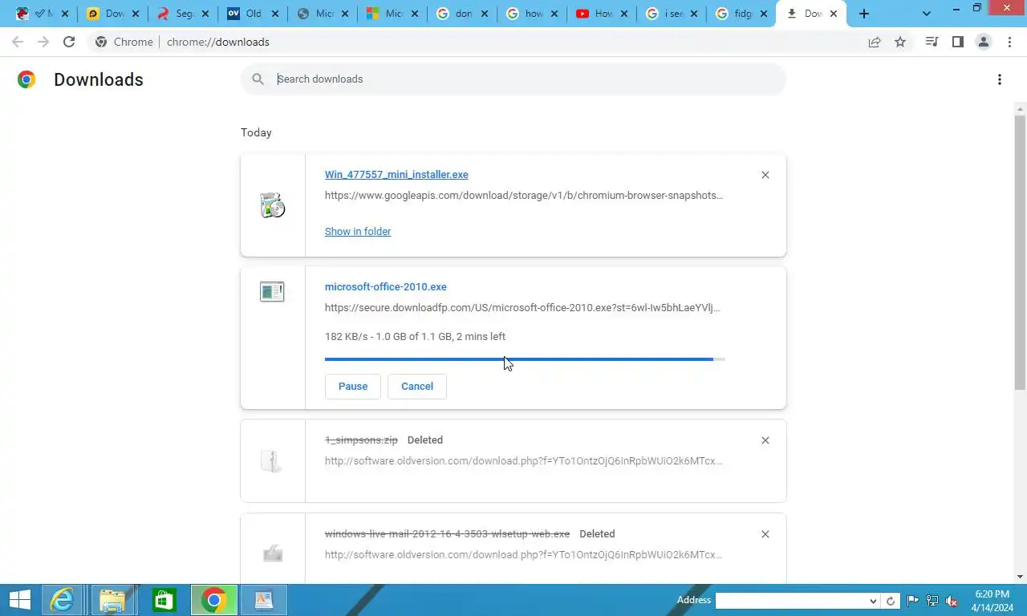
Task: Open Win_477557_mini_installer.exe link
Action: click(x=396, y=175)
